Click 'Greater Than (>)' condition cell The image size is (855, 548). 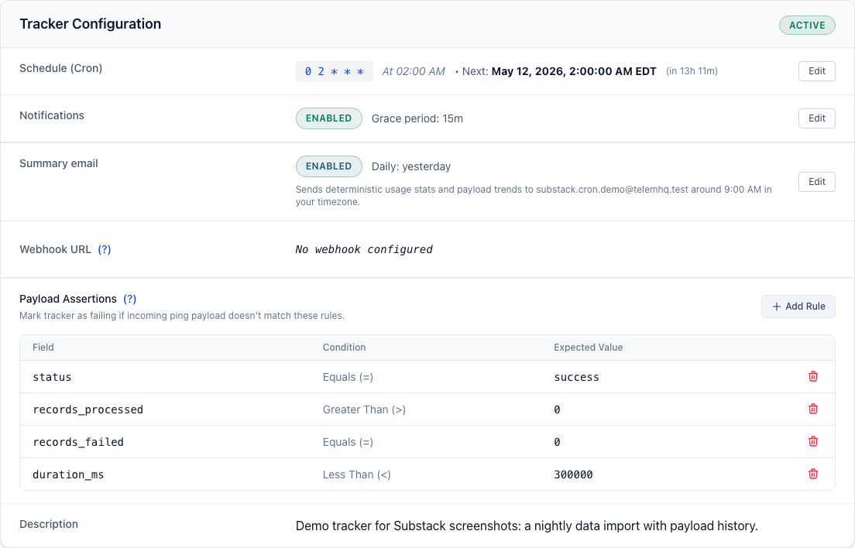pyautogui.click(x=364, y=409)
